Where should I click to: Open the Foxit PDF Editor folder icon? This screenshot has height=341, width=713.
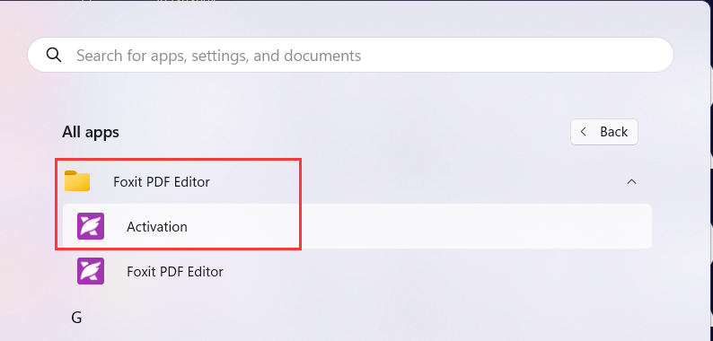coord(77,181)
